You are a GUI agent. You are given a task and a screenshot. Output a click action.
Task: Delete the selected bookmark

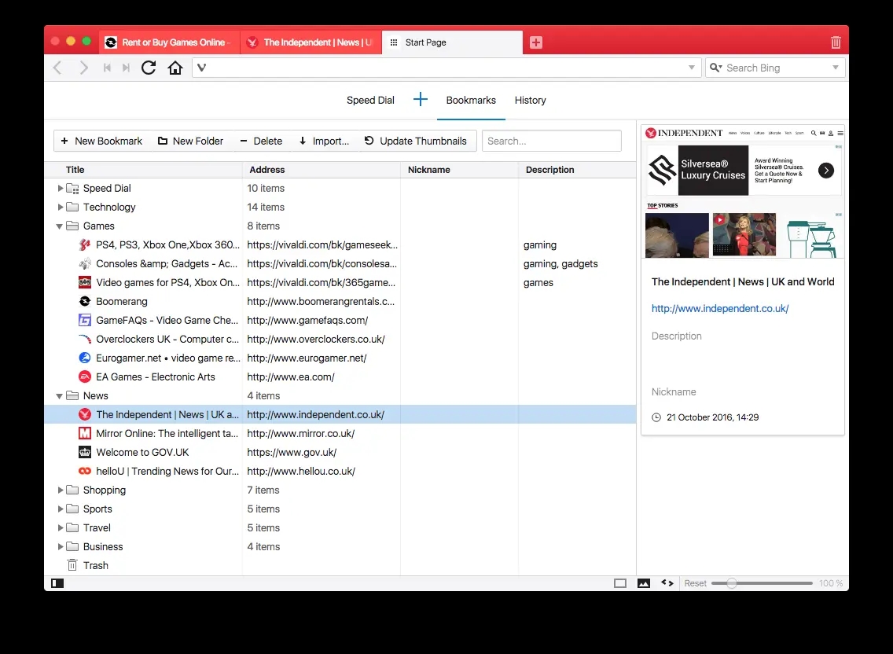click(x=261, y=141)
